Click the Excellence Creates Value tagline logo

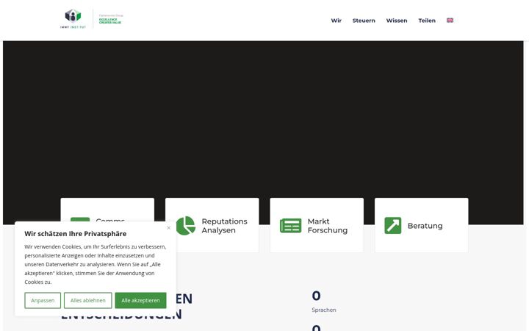click(x=111, y=19)
